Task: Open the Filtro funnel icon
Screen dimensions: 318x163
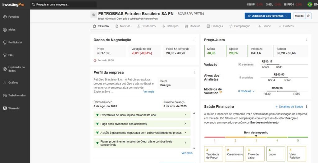Action: pyautogui.click(x=5, y=55)
